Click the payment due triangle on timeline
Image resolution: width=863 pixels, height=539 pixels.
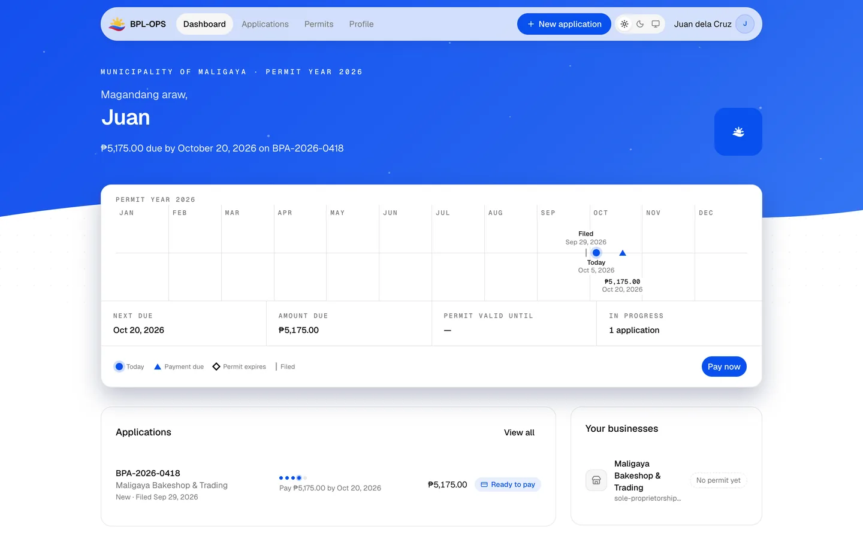point(623,253)
